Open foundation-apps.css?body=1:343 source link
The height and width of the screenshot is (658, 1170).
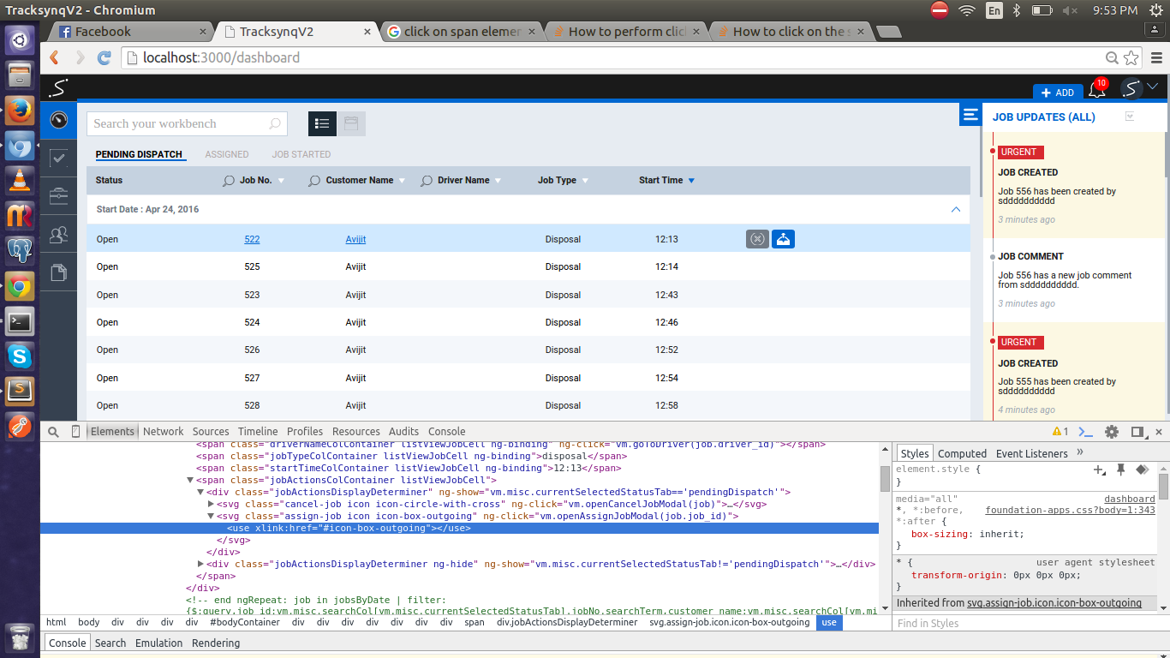click(x=1070, y=510)
